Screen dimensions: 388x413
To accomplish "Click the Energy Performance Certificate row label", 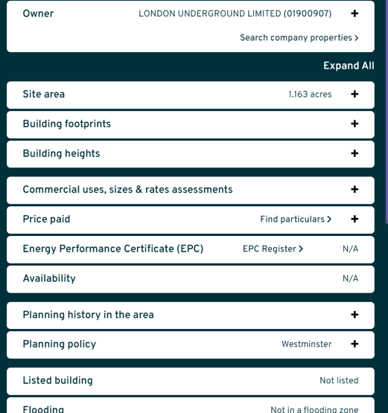I will pos(113,249).
